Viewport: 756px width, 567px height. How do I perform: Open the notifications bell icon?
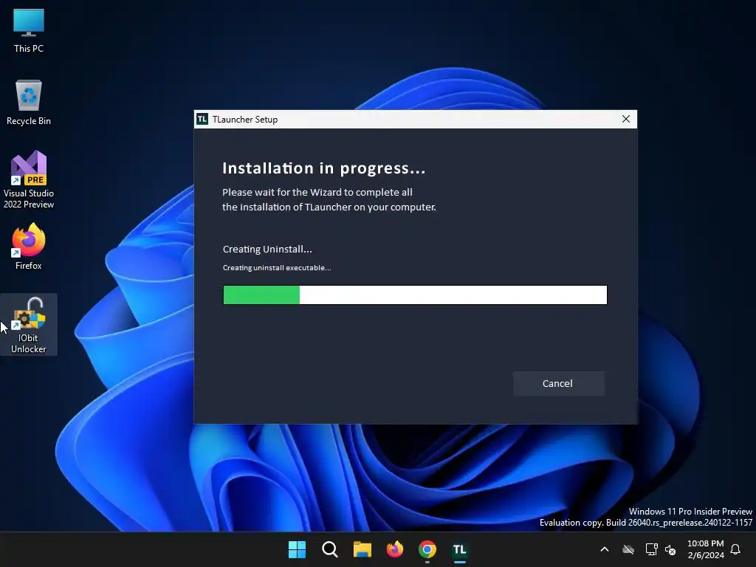[735, 549]
